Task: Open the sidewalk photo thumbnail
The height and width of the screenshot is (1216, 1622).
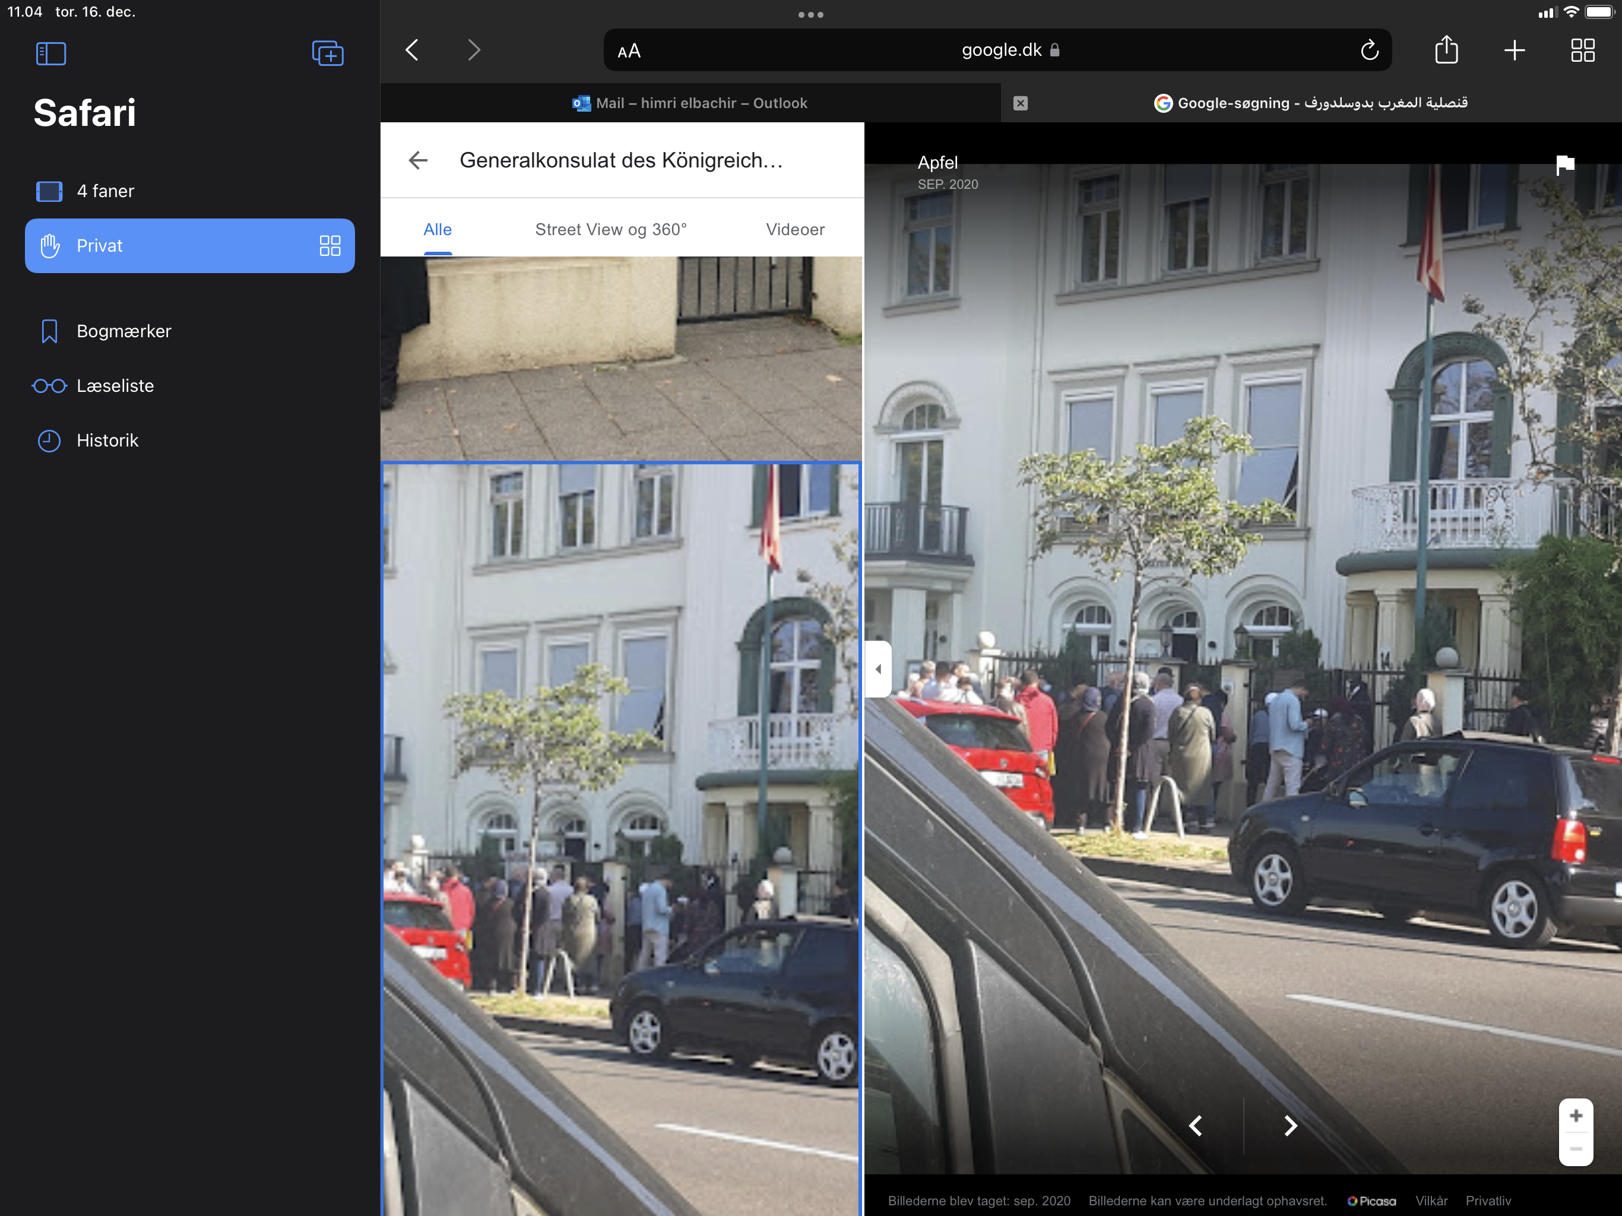Action: (x=621, y=358)
